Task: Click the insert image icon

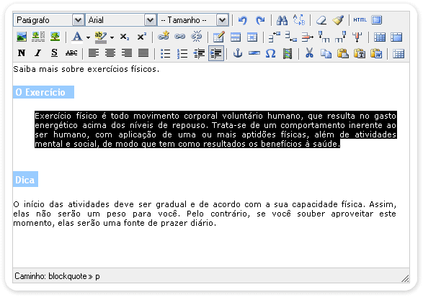Action: 22,37
